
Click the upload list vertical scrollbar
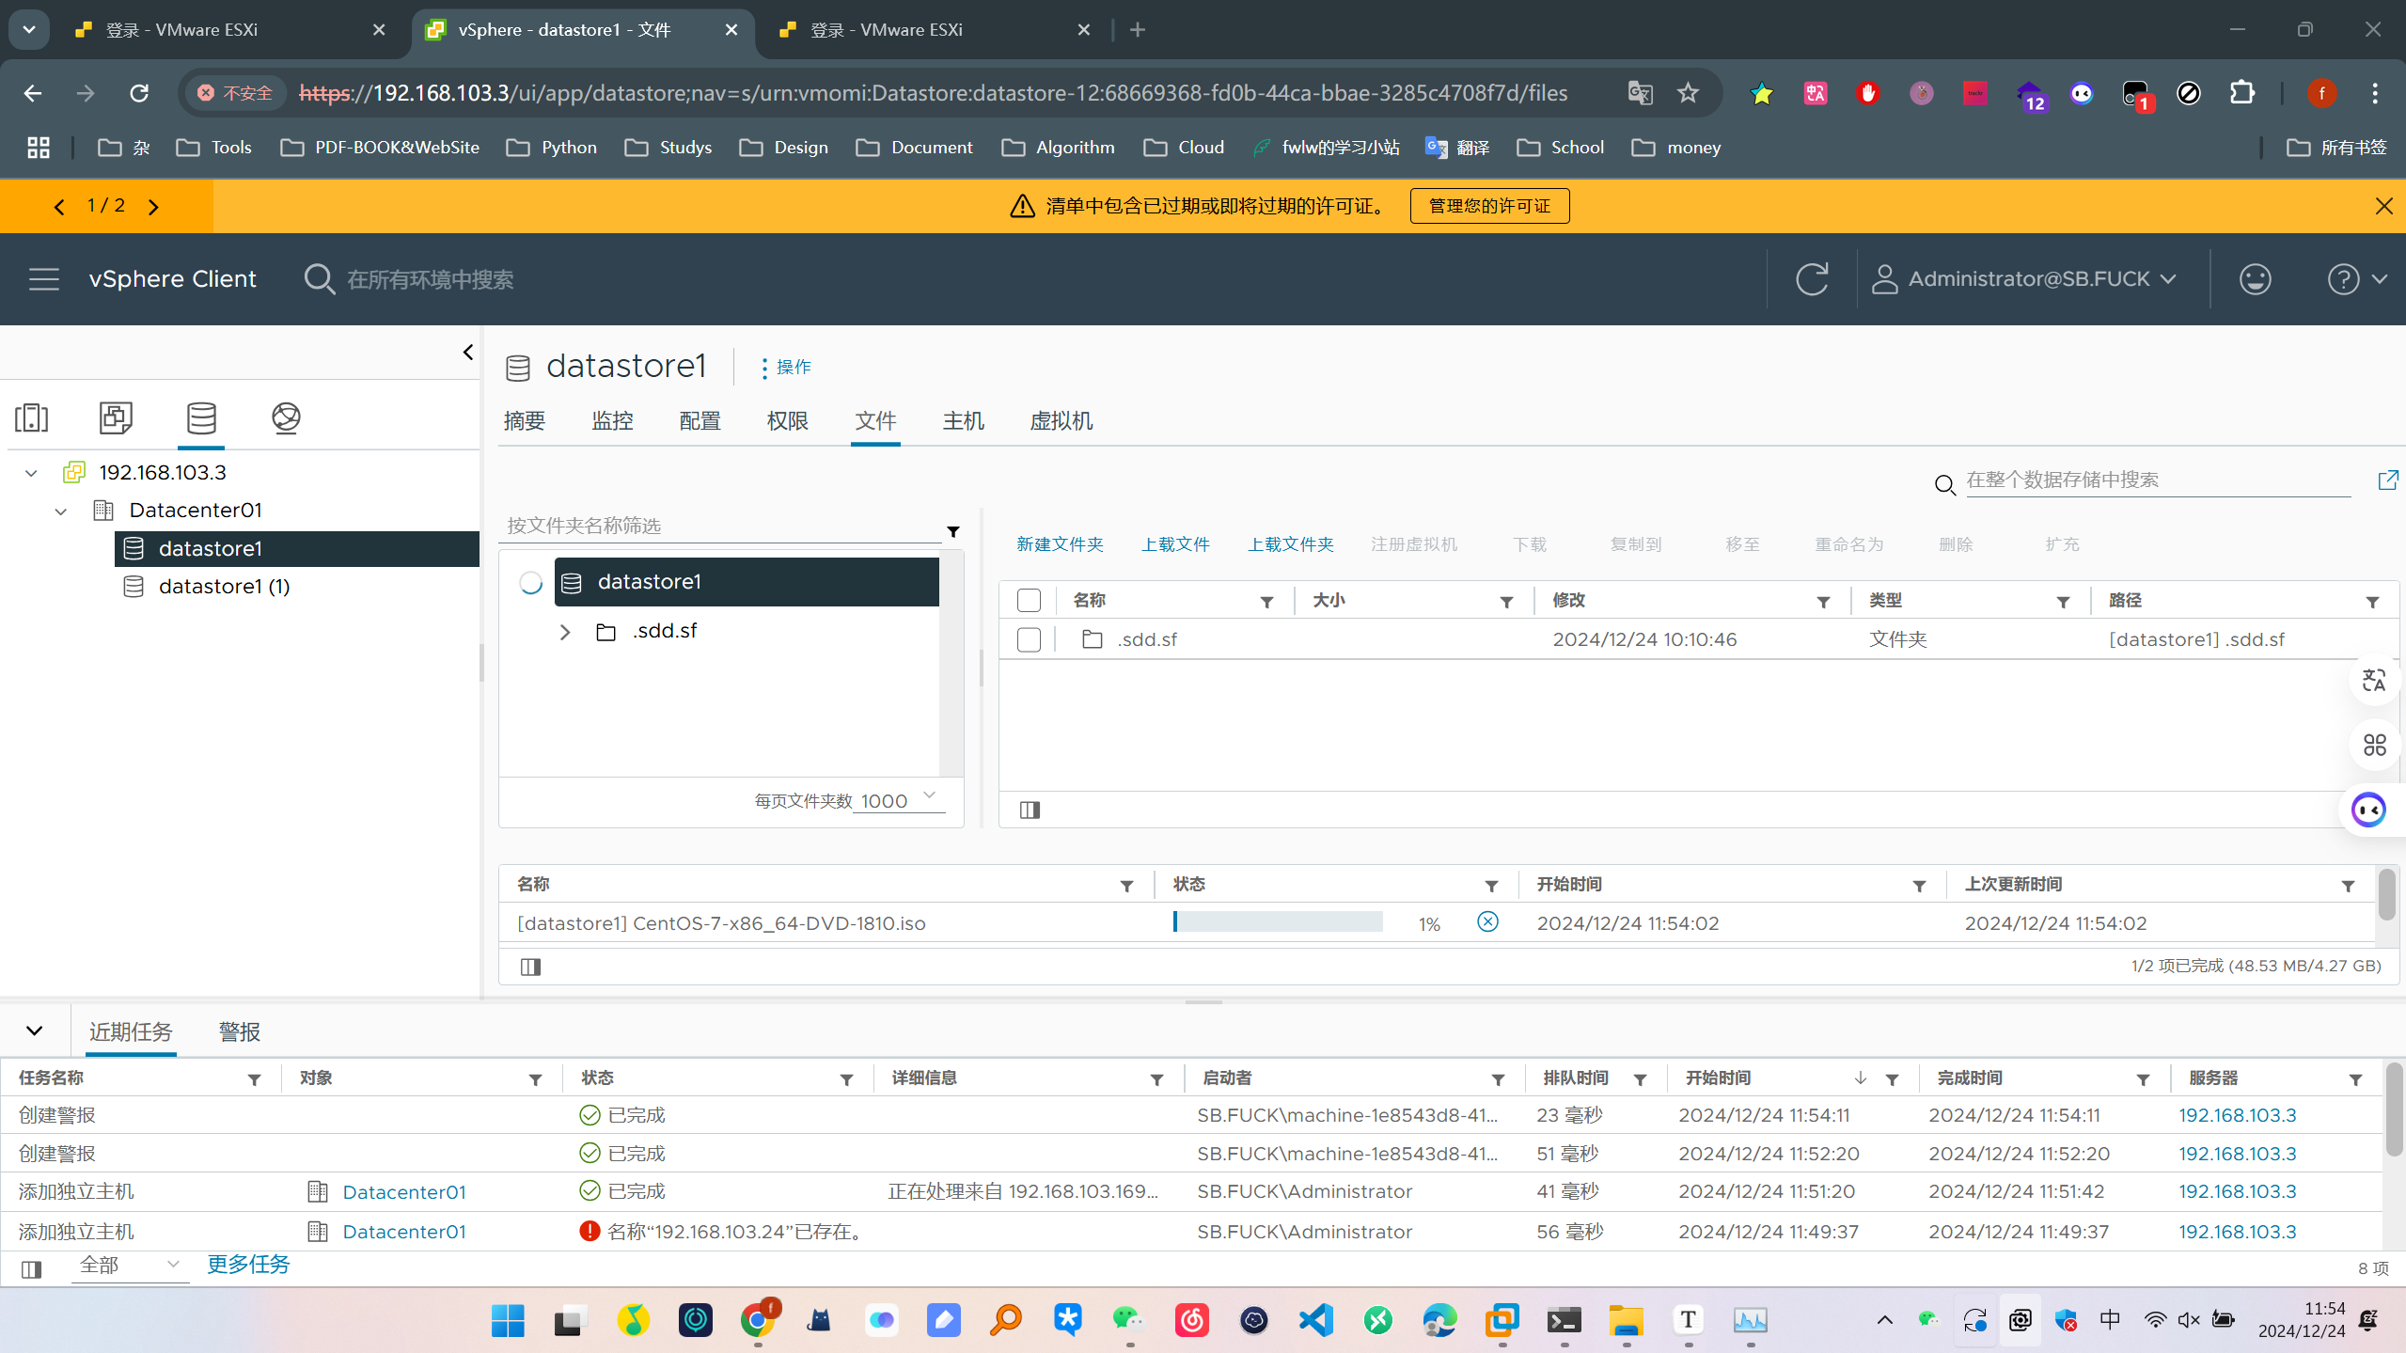2386,895
